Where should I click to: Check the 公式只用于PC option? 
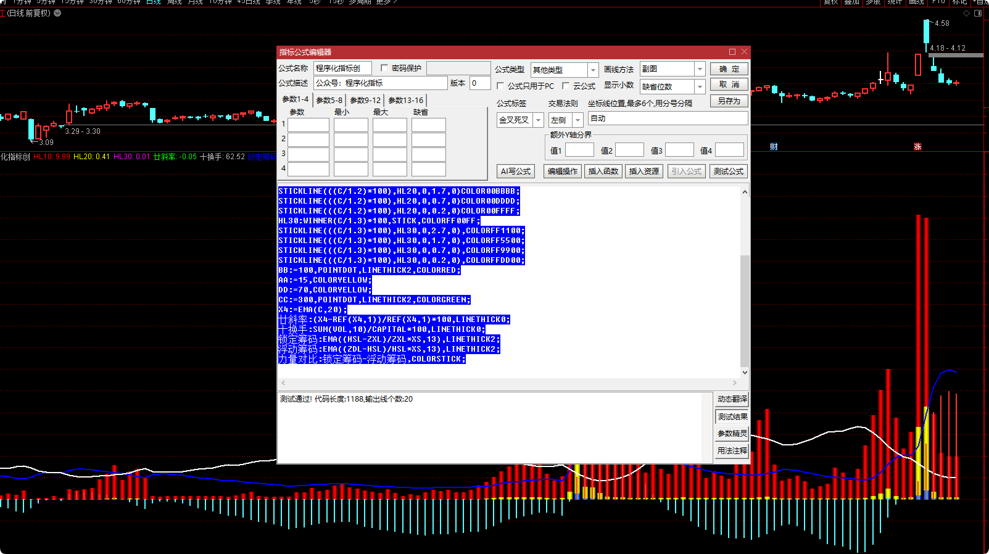(x=501, y=86)
